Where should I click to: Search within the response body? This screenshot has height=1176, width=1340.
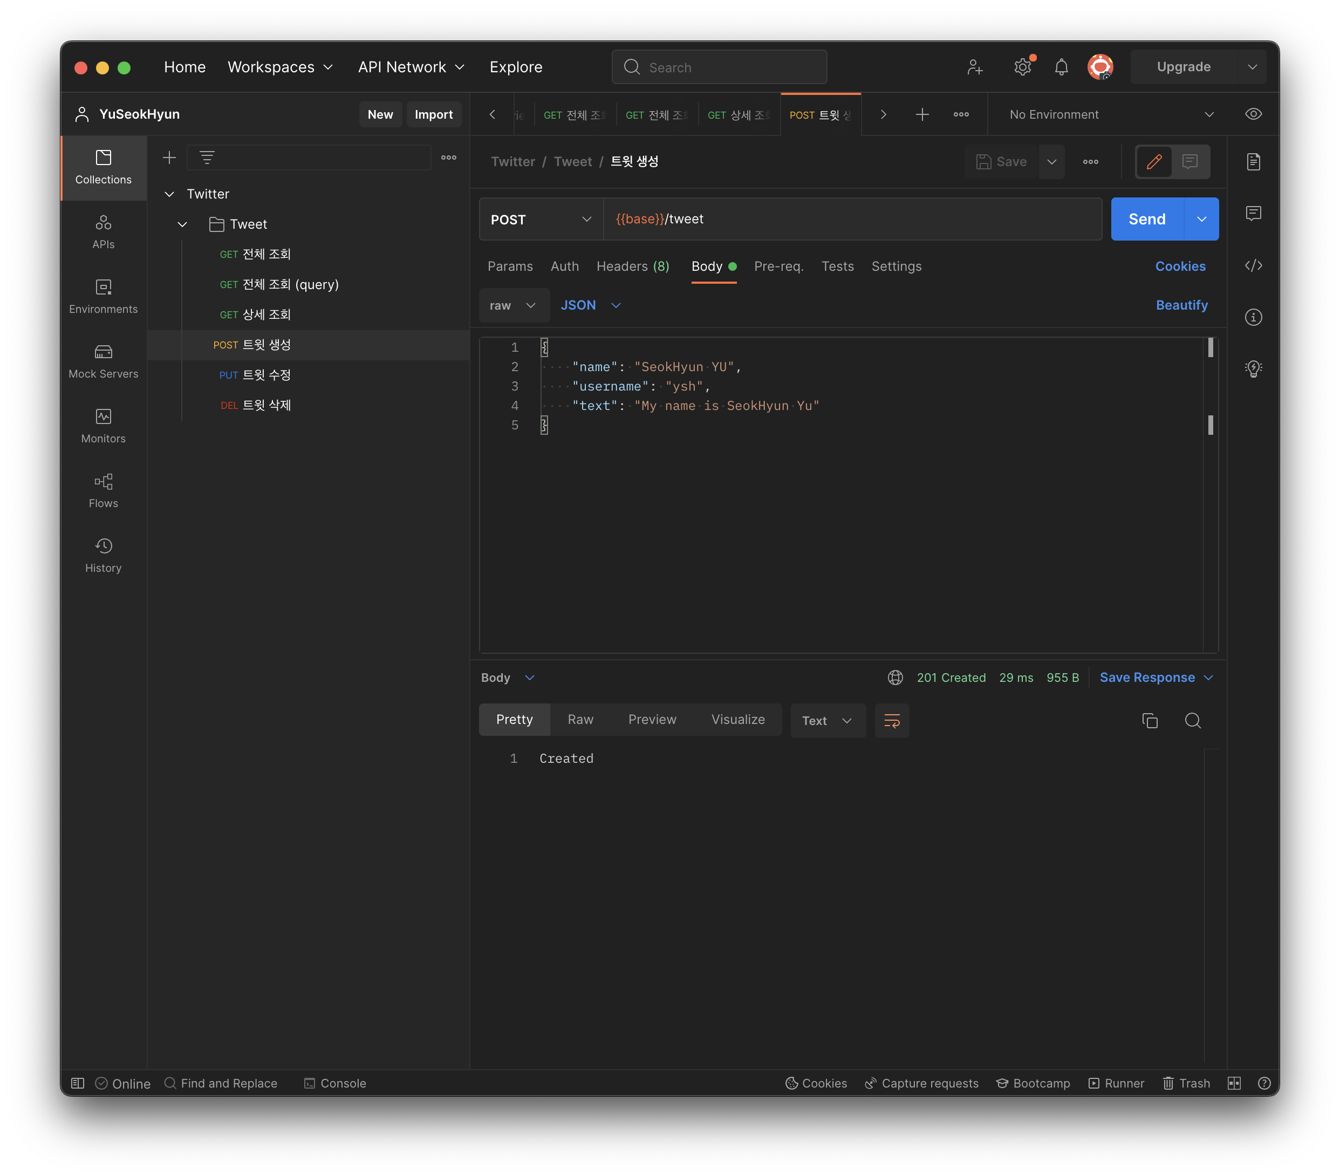click(x=1193, y=720)
